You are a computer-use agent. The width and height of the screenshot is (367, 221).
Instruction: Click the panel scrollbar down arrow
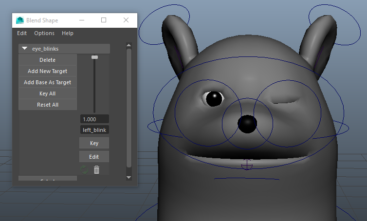point(129,178)
